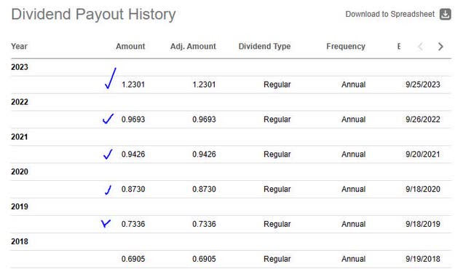
Task: Click Regular in the 9/19/2018 row
Action: pyautogui.click(x=277, y=259)
